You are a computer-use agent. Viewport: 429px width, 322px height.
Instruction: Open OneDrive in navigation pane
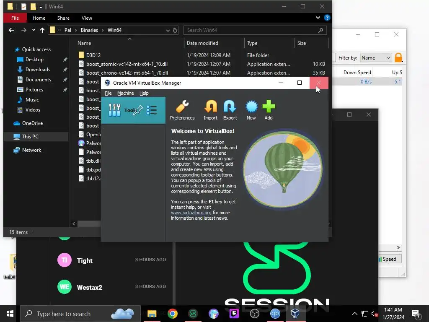32,123
